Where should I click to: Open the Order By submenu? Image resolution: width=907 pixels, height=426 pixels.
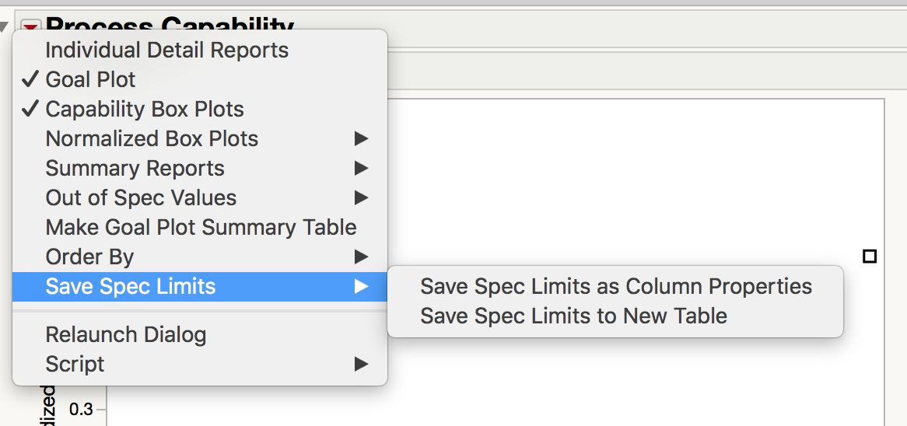pos(89,257)
